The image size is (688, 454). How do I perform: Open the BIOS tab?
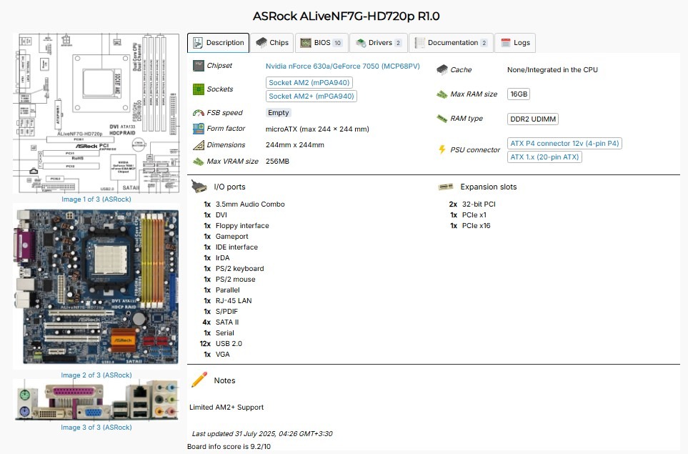pyautogui.click(x=321, y=43)
